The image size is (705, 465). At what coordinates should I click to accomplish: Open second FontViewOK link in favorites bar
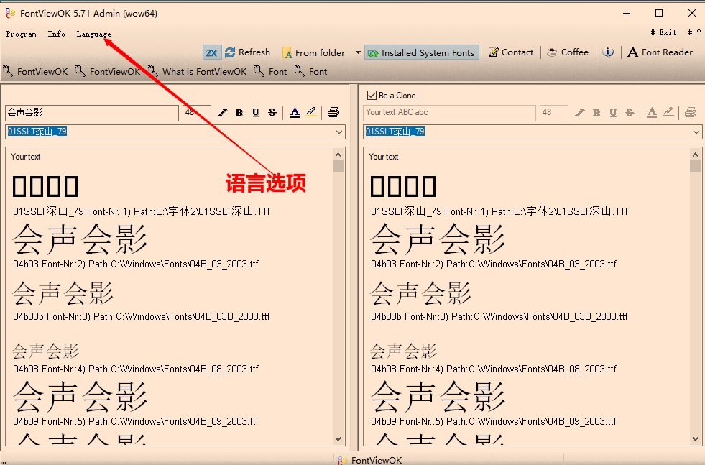[108, 71]
